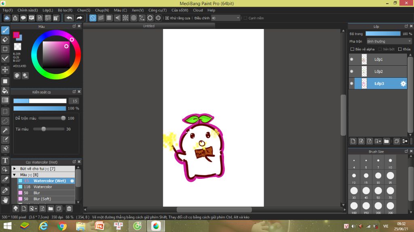Select the Bucket fill tool
The height and width of the screenshot is (232, 414).
click(5, 91)
